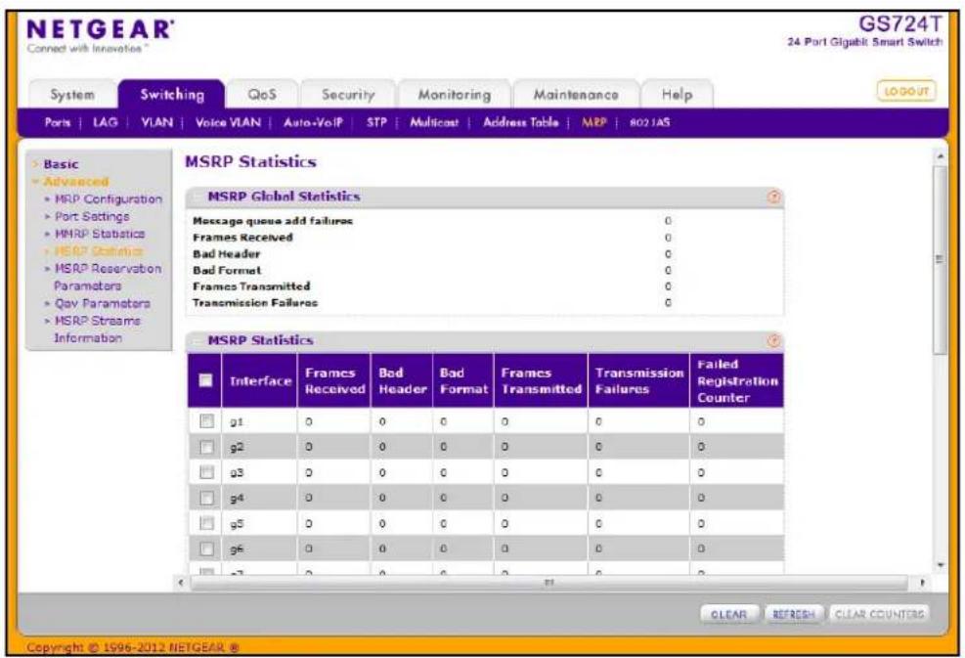Open the highlighted MSRP Statistics sidebar link
Image resolution: width=965 pixels, height=658 pixels.
(99, 251)
